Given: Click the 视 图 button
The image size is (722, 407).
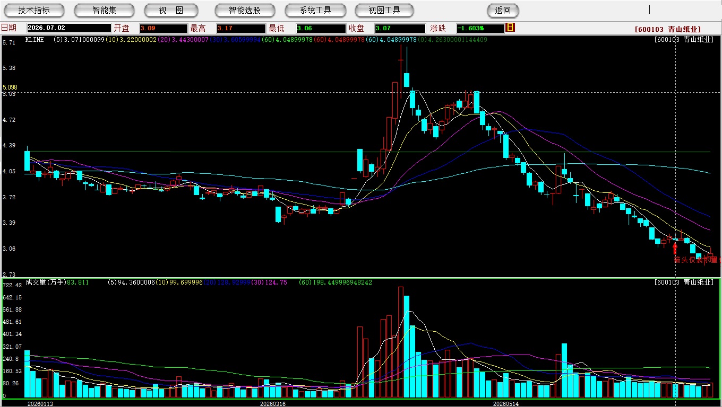Looking at the screenshot, I should pyautogui.click(x=171, y=10).
